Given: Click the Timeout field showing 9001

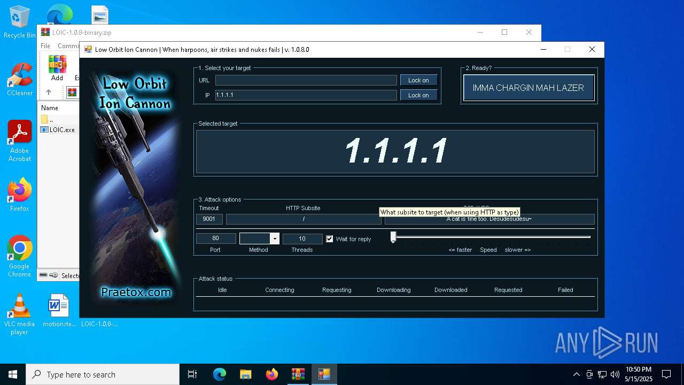Looking at the screenshot, I should point(209,219).
